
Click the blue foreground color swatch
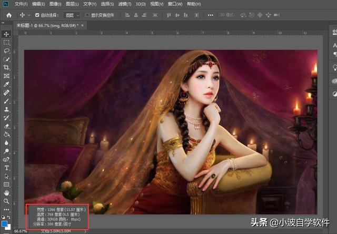tap(4, 223)
